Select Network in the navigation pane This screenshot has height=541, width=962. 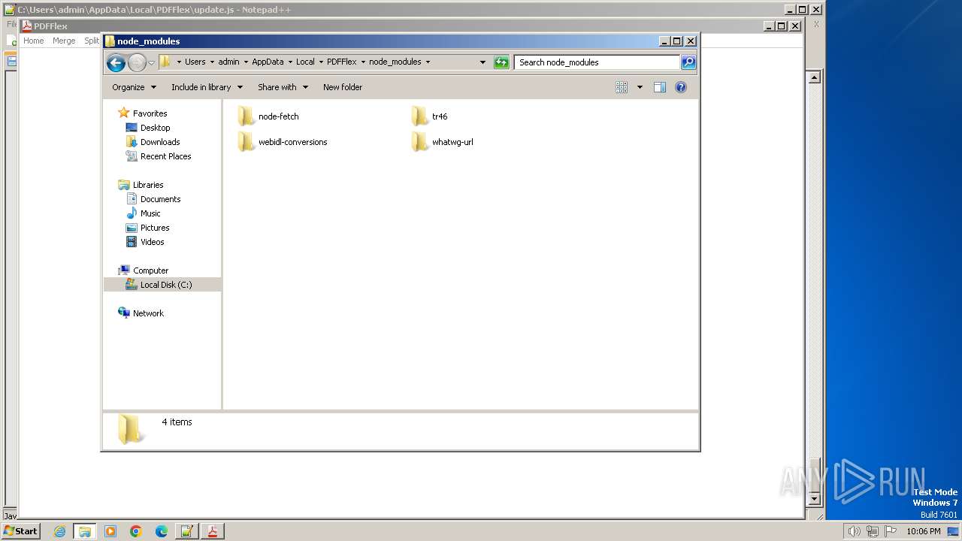click(x=141, y=313)
